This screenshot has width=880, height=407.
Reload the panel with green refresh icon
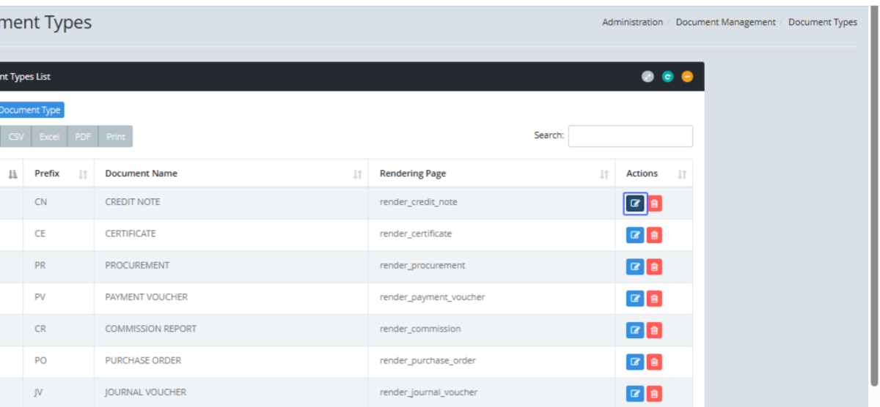(667, 77)
